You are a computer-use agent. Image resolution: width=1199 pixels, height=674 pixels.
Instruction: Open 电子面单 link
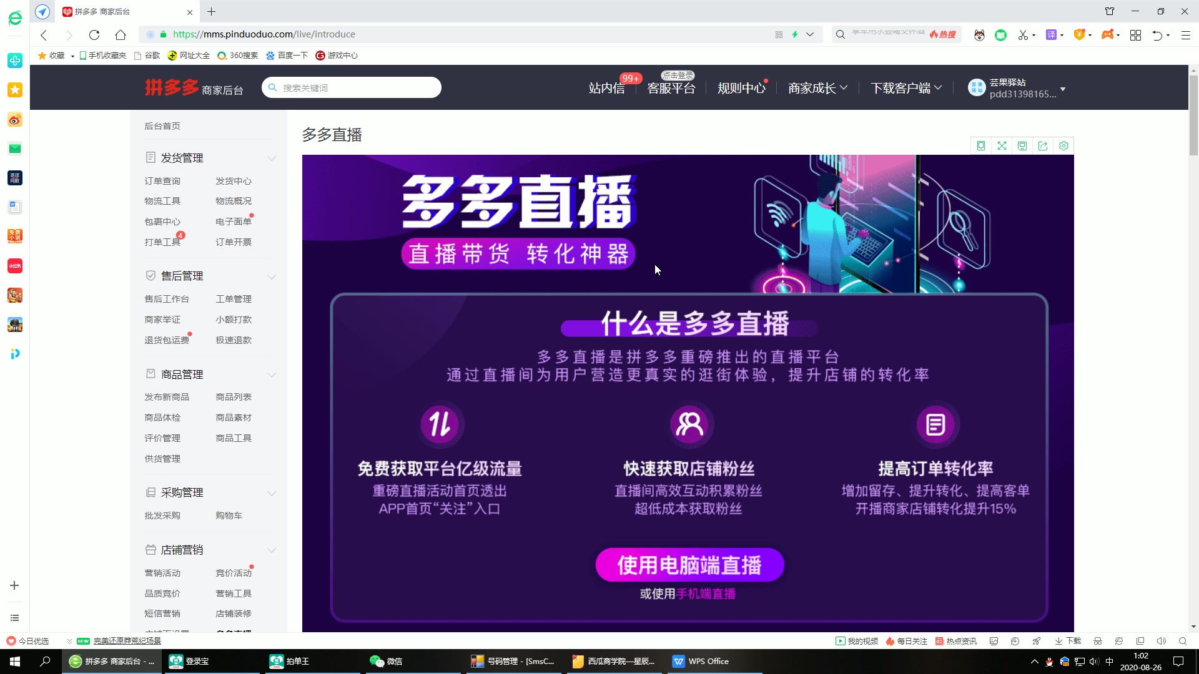234,222
